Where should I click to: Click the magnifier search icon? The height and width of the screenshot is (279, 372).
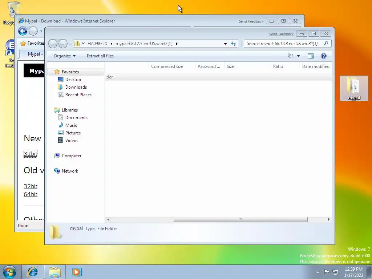pos(326,44)
